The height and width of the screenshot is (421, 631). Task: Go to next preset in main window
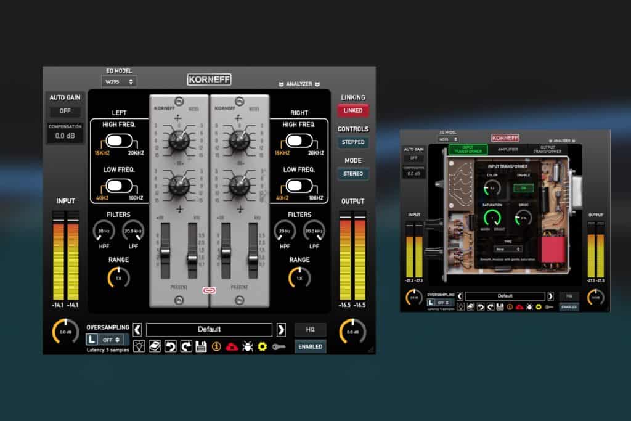point(281,330)
